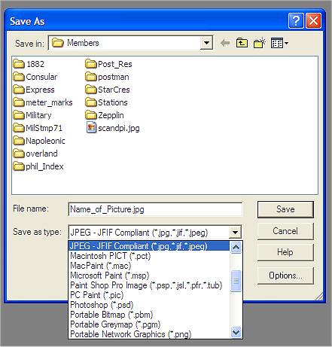Viewport: 332px width, 347px height.
Task: Click the list's scroll down arrow
Action: pos(236,333)
